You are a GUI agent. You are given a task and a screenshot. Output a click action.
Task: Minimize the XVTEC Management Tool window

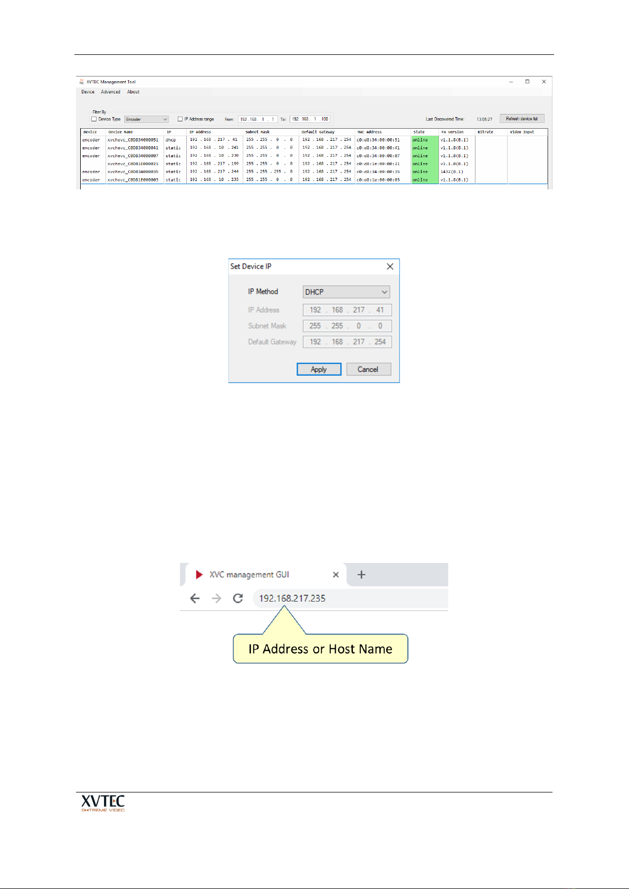click(511, 82)
